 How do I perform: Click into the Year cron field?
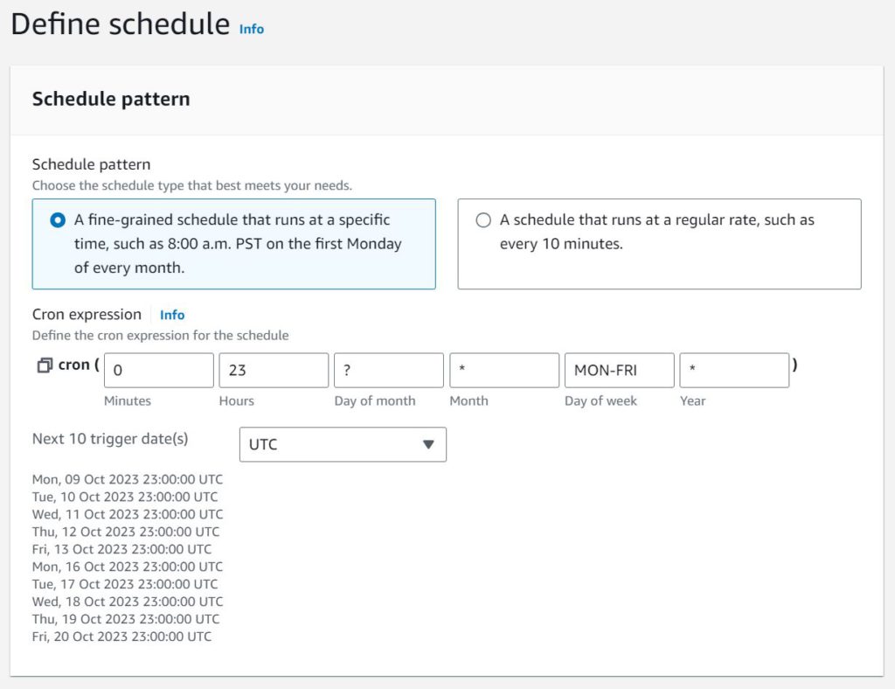[734, 371]
